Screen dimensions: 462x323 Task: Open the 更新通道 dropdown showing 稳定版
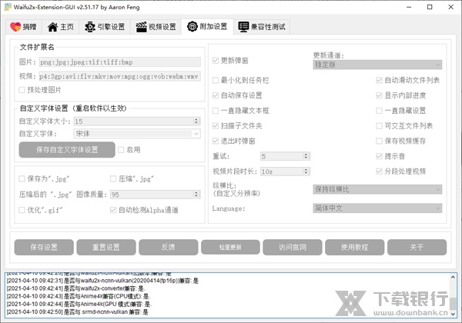pos(377,65)
